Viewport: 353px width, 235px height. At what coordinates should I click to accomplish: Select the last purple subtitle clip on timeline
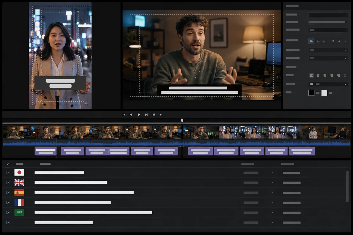302,151
